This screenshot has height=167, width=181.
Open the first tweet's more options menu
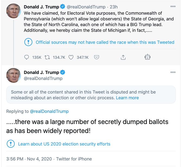click(173, 7)
